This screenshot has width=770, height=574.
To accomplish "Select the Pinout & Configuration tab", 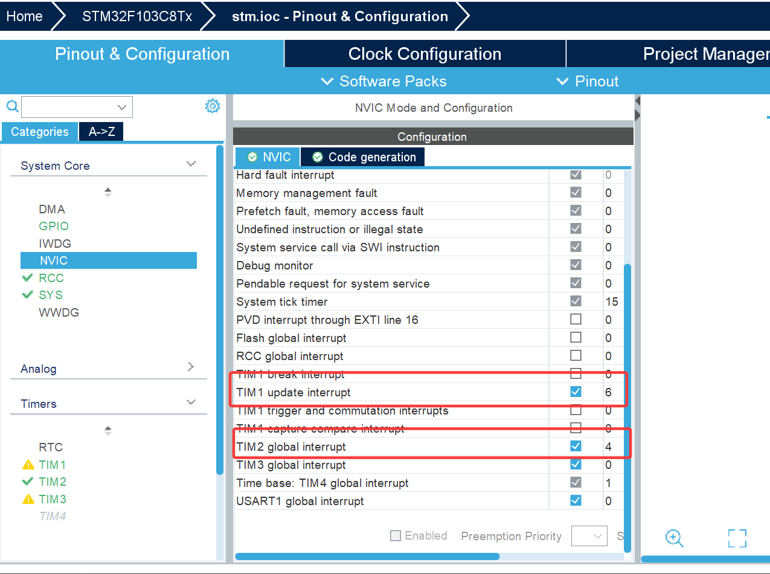I will (142, 54).
